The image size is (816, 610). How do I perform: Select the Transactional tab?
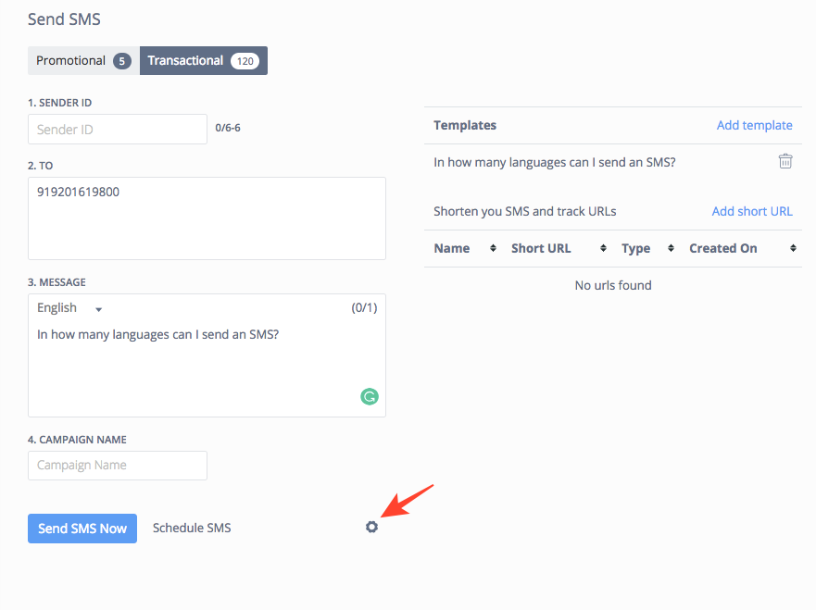(204, 60)
